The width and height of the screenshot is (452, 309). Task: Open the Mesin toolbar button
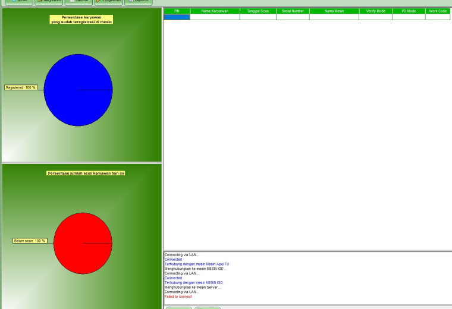click(19, 2)
